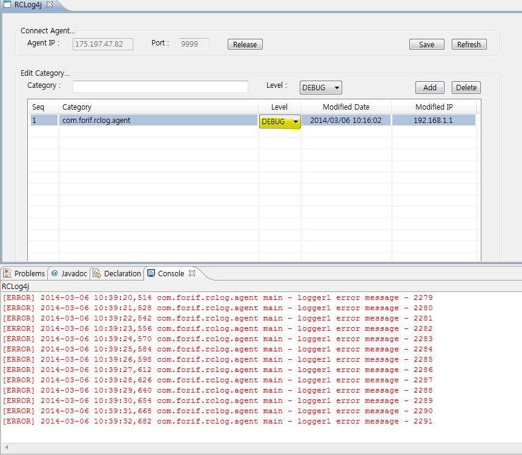Image resolution: width=522 pixels, height=455 pixels.
Task: Click the console scroll left arrow
Action: [7, 447]
